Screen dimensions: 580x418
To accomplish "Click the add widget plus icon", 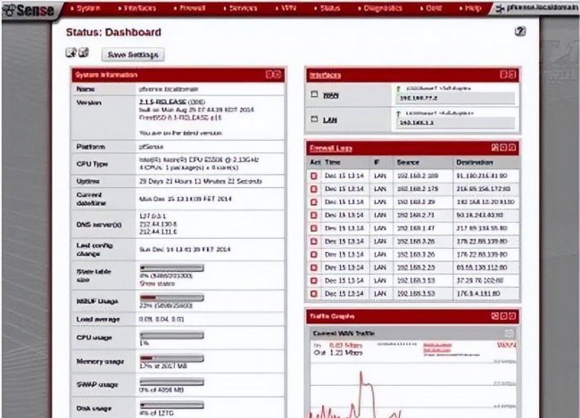I will 71,53.
